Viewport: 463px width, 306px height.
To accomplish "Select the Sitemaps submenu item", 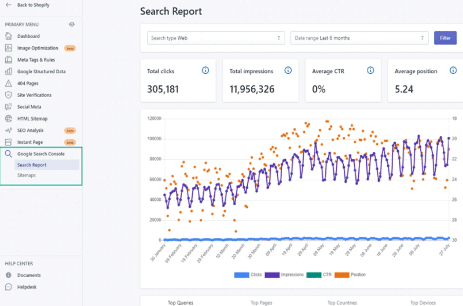I will pyautogui.click(x=26, y=176).
